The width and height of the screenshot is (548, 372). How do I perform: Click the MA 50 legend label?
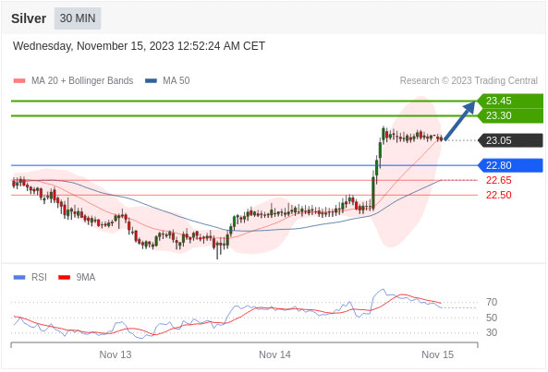pyautogui.click(x=177, y=80)
